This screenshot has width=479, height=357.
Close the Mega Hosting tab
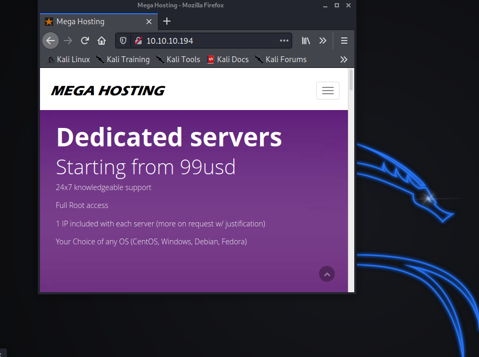point(149,22)
